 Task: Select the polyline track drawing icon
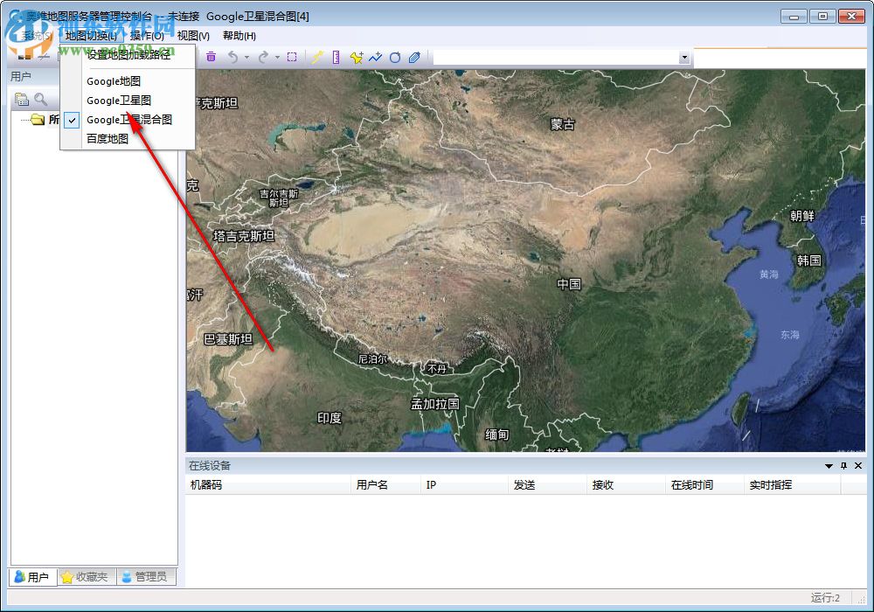[x=376, y=57]
